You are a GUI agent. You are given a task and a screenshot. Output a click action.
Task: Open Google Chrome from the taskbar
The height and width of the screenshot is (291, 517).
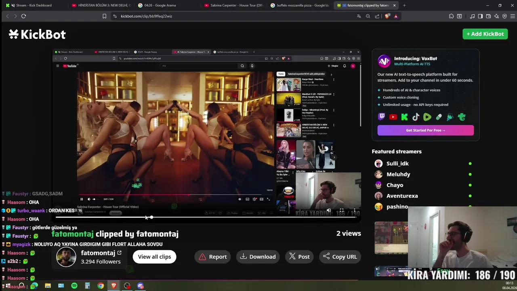(x=101, y=286)
